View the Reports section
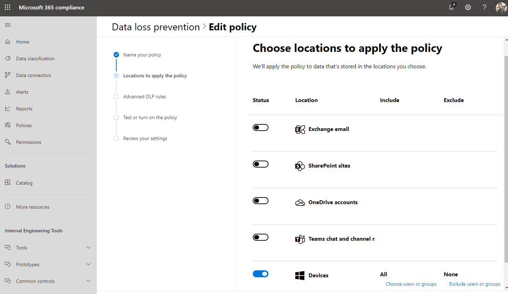This screenshot has height=294, width=508. [x=24, y=108]
